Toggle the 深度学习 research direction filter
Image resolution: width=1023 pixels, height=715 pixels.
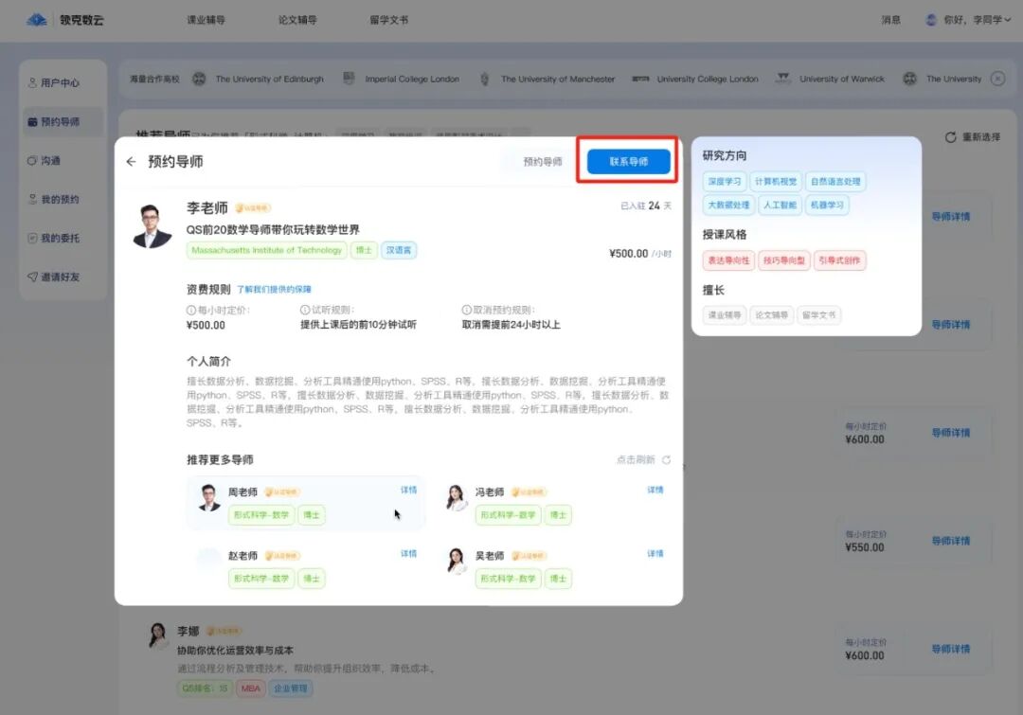tap(725, 181)
